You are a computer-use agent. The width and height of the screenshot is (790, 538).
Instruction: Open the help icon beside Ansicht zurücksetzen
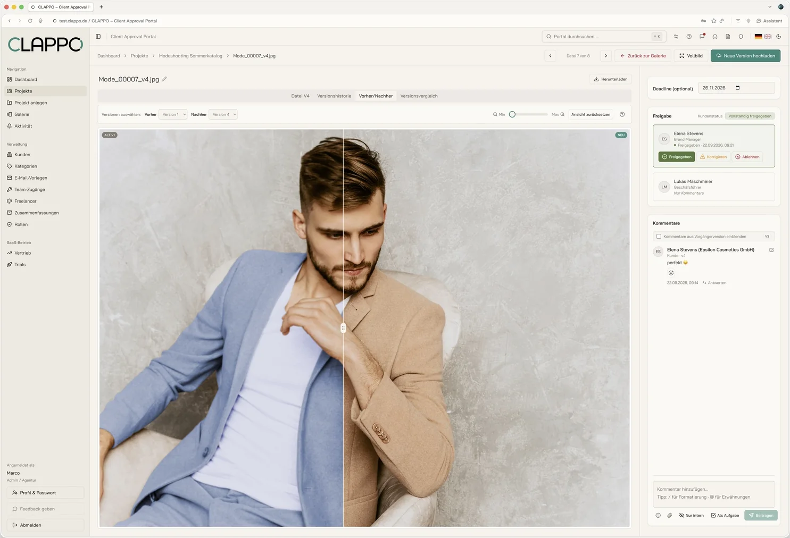(622, 114)
